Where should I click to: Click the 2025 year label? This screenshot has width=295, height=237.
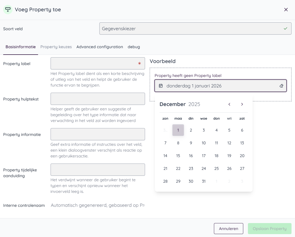pos(194,104)
